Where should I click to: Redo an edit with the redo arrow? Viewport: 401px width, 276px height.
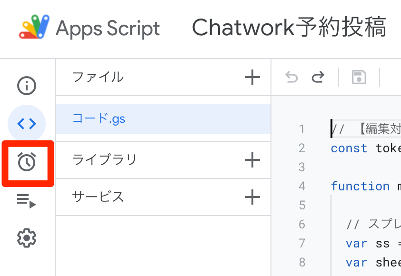click(318, 77)
